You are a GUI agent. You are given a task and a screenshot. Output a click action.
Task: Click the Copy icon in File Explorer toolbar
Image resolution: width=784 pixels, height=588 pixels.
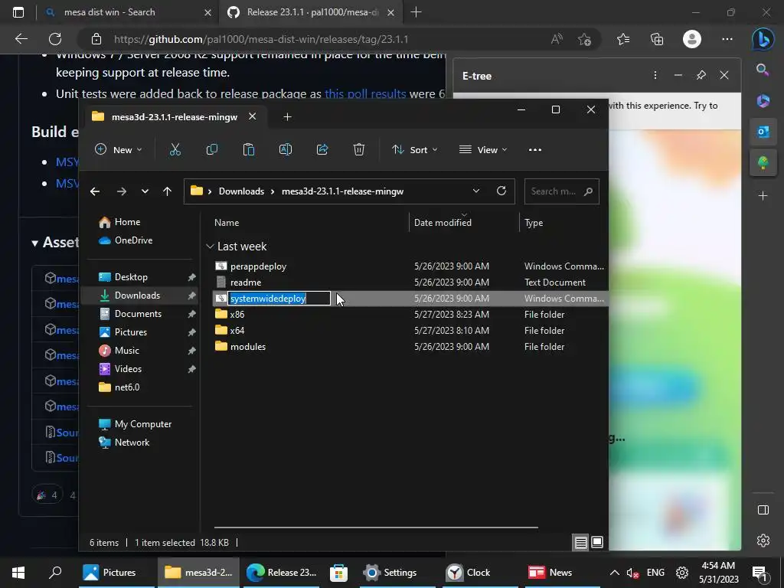click(x=212, y=149)
